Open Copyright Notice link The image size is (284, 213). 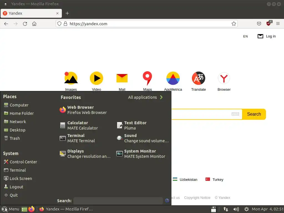tap(197, 197)
